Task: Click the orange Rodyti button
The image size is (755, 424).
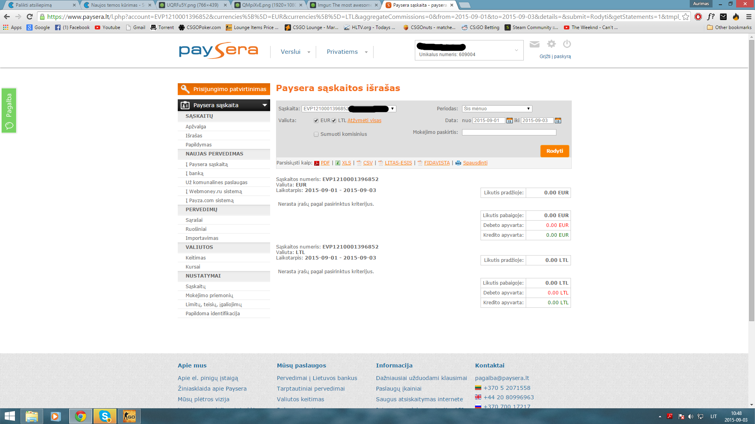Action: pyautogui.click(x=554, y=151)
